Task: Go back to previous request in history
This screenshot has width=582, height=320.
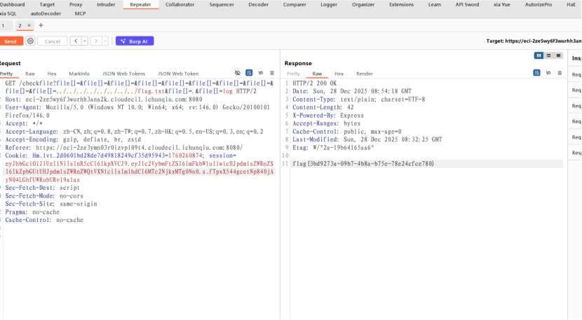Action: (74, 41)
